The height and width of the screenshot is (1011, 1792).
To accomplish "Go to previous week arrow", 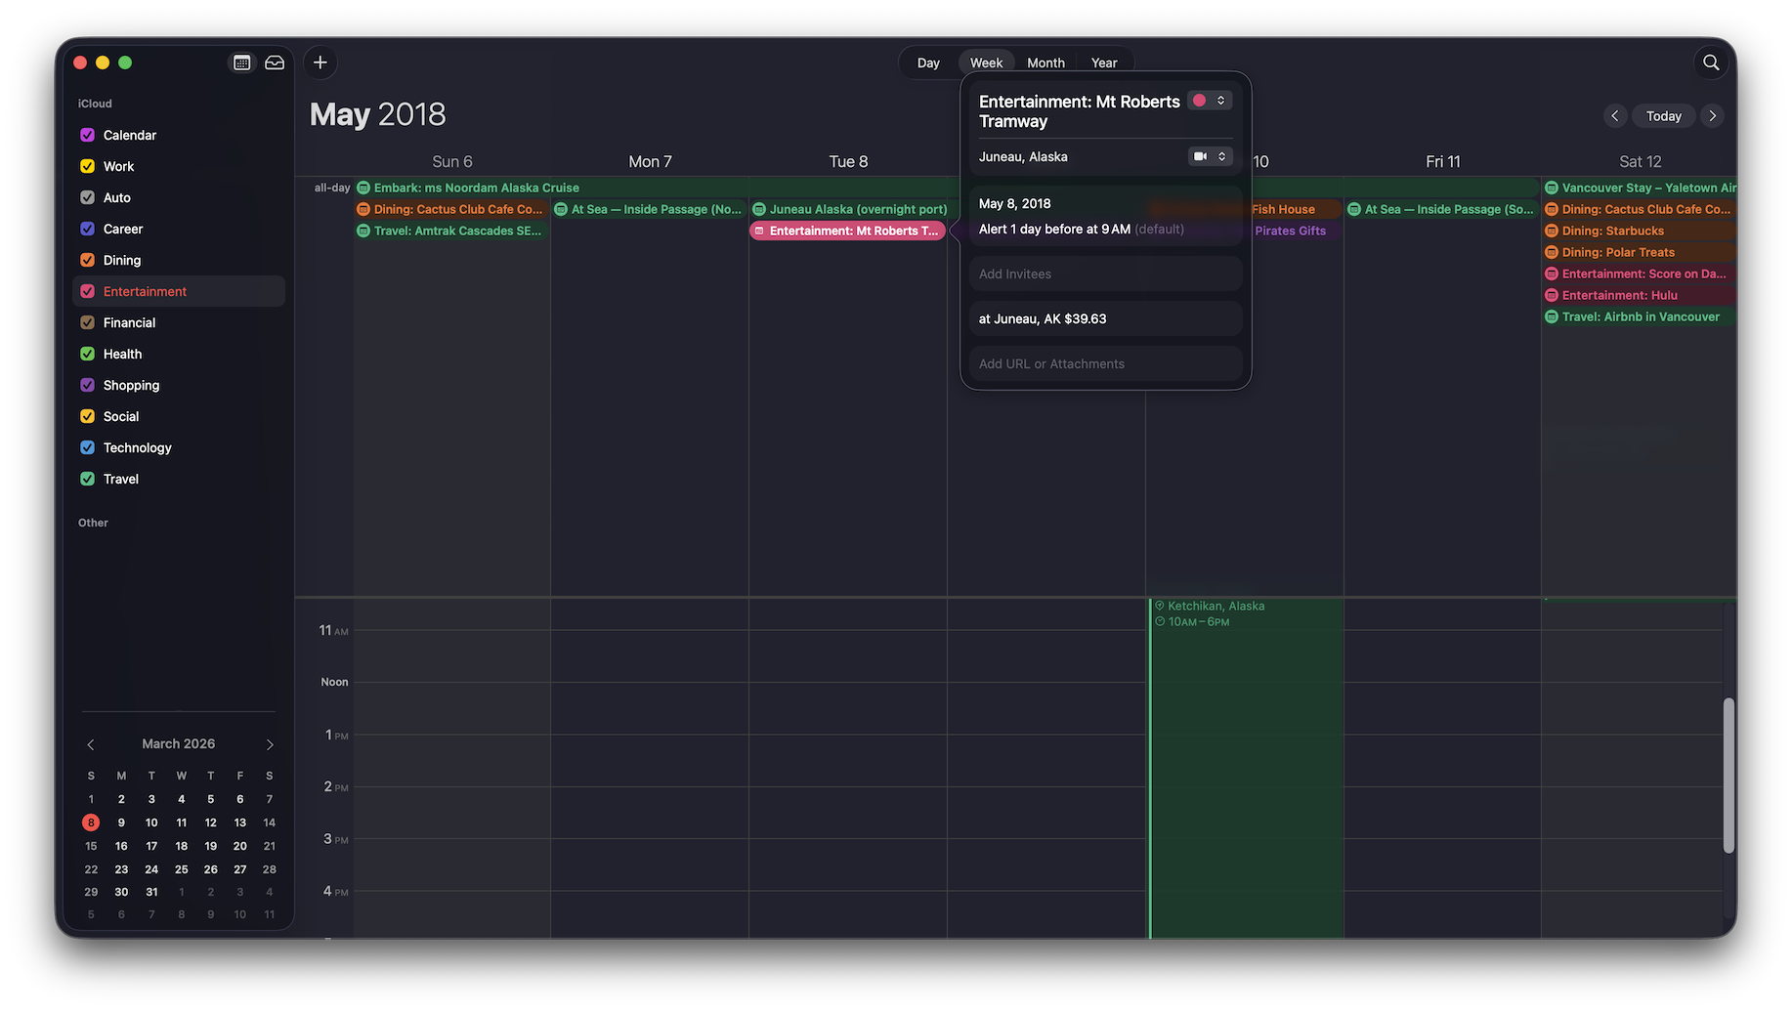I will [1614, 116].
